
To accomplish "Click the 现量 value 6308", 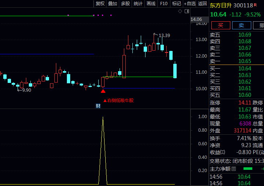I will (245, 124).
